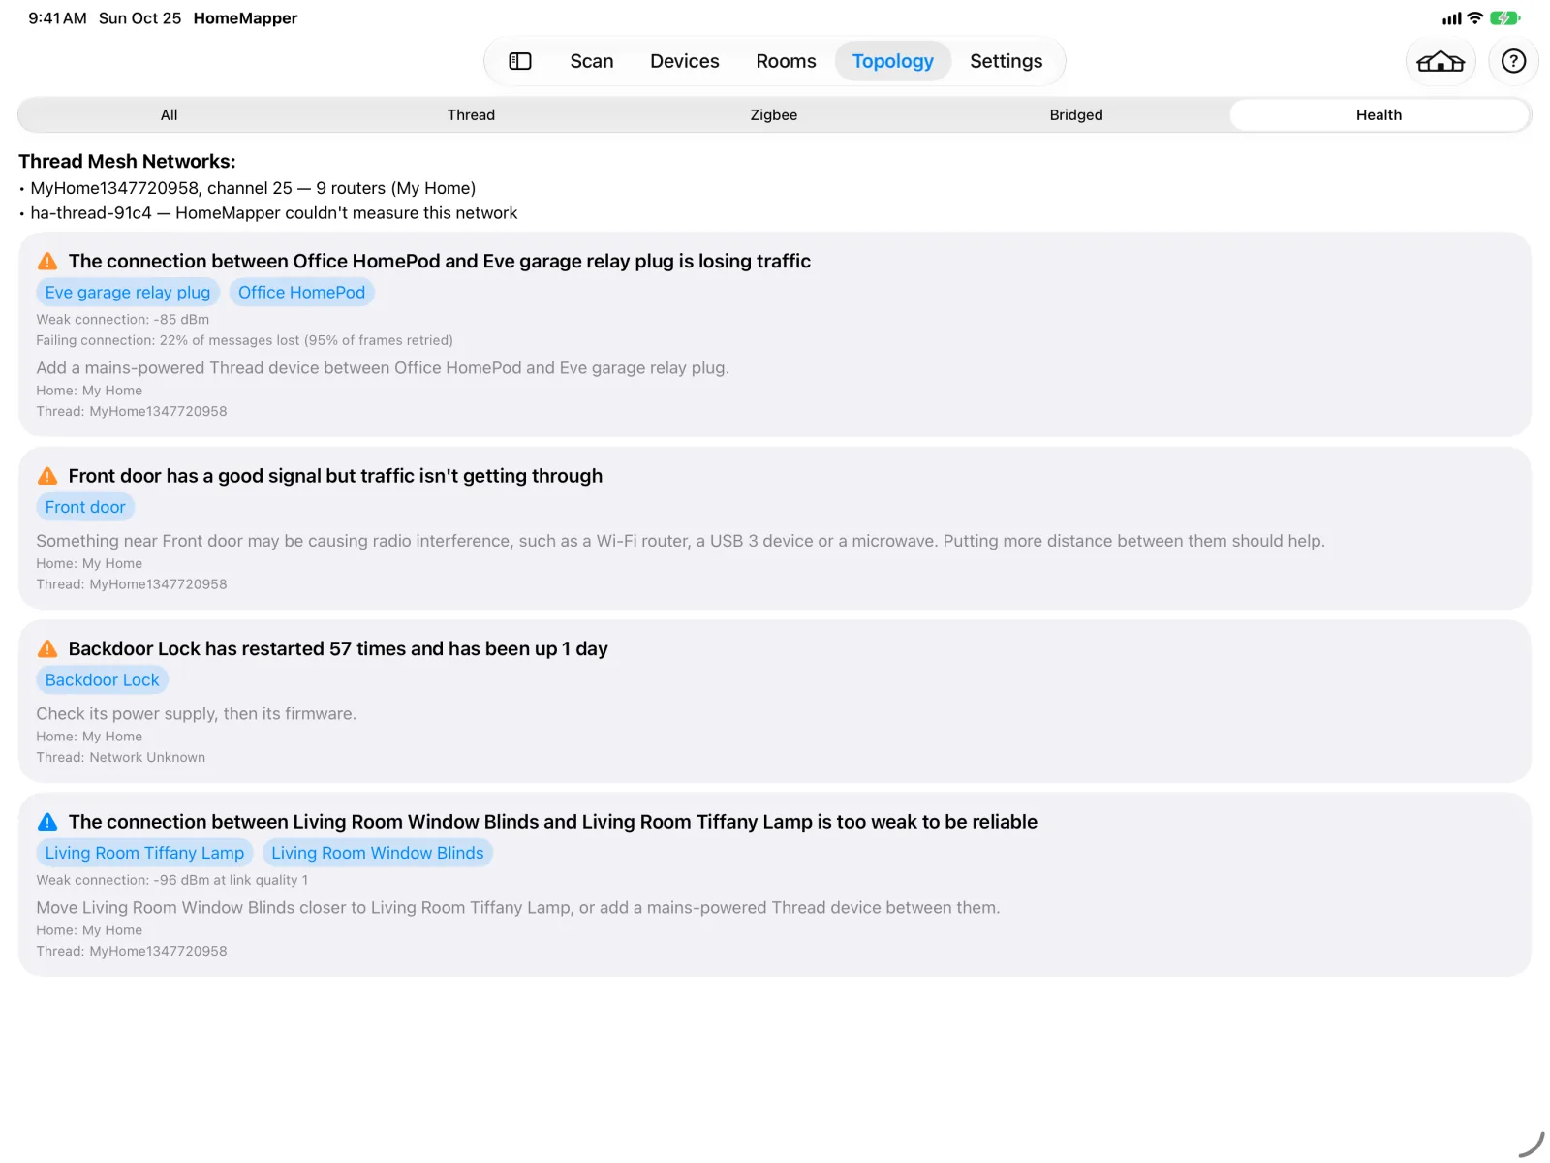
Task: Tap the battery charging status icon
Action: click(1505, 18)
